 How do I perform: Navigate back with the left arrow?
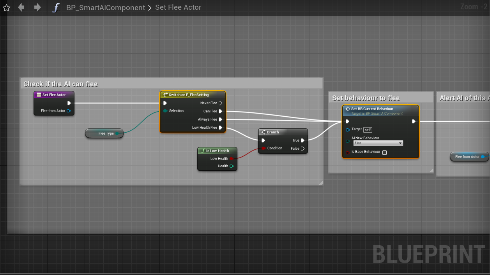(x=21, y=7)
